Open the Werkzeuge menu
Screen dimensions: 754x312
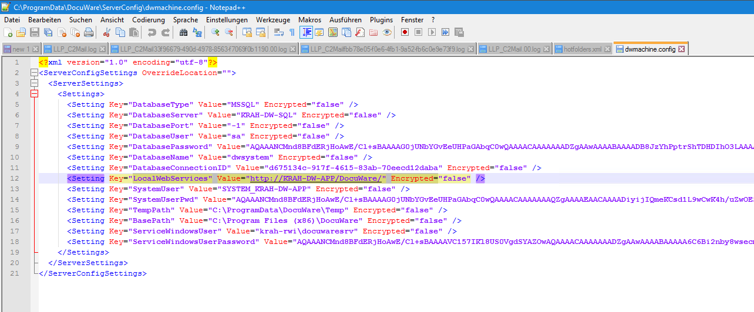click(x=273, y=20)
